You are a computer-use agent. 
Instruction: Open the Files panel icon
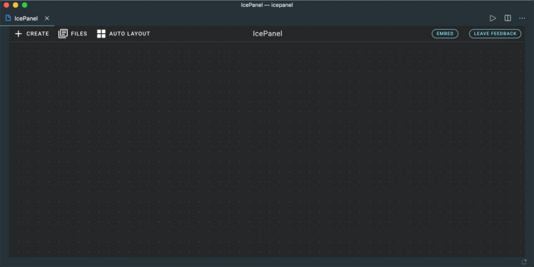63,34
